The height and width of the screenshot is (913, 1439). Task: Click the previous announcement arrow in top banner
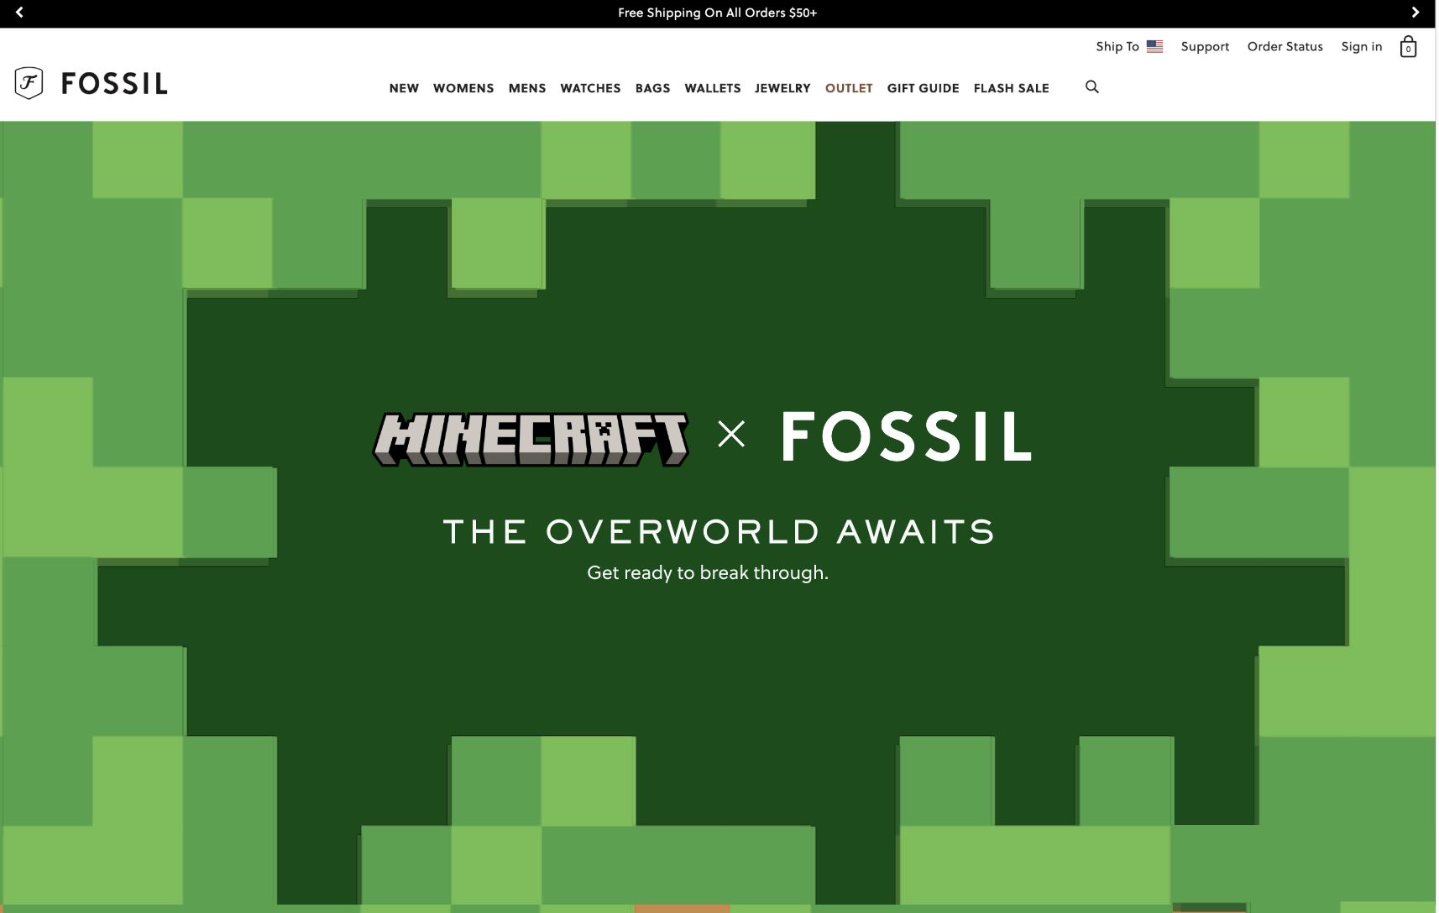point(19,13)
